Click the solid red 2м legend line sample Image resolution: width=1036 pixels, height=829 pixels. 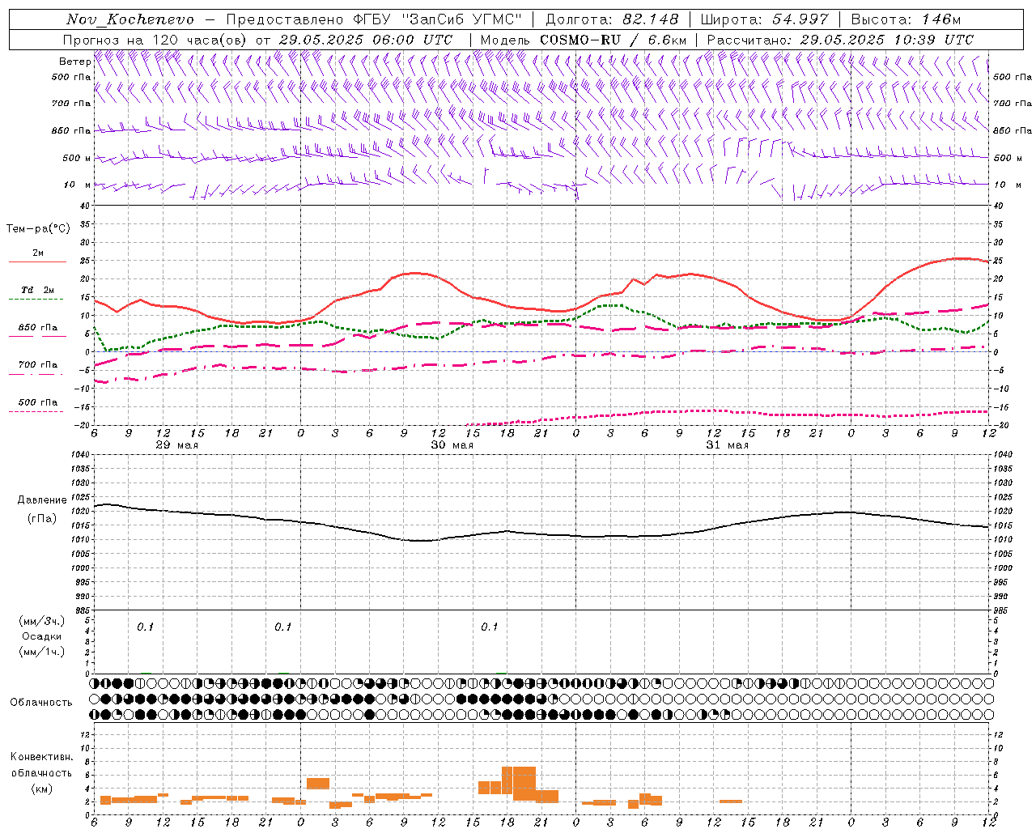tap(37, 262)
